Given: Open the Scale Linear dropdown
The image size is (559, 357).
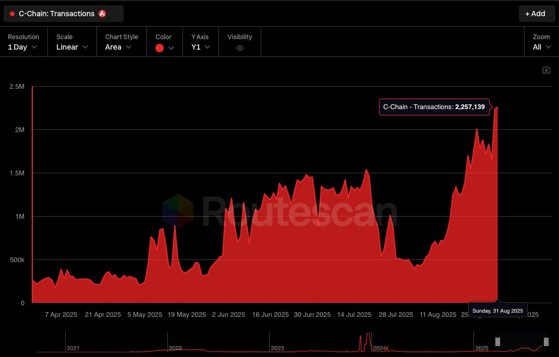Looking at the screenshot, I should pyautogui.click(x=72, y=42).
